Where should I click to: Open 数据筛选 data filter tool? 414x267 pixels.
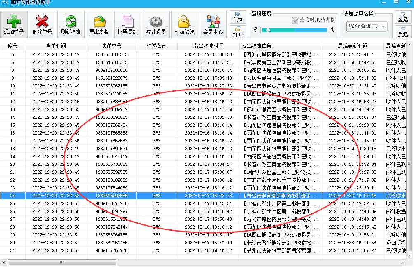(x=185, y=25)
